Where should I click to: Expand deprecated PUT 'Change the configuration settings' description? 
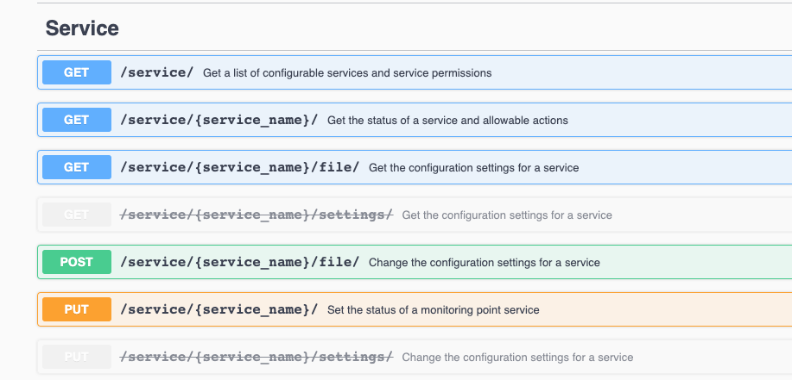coord(517,358)
